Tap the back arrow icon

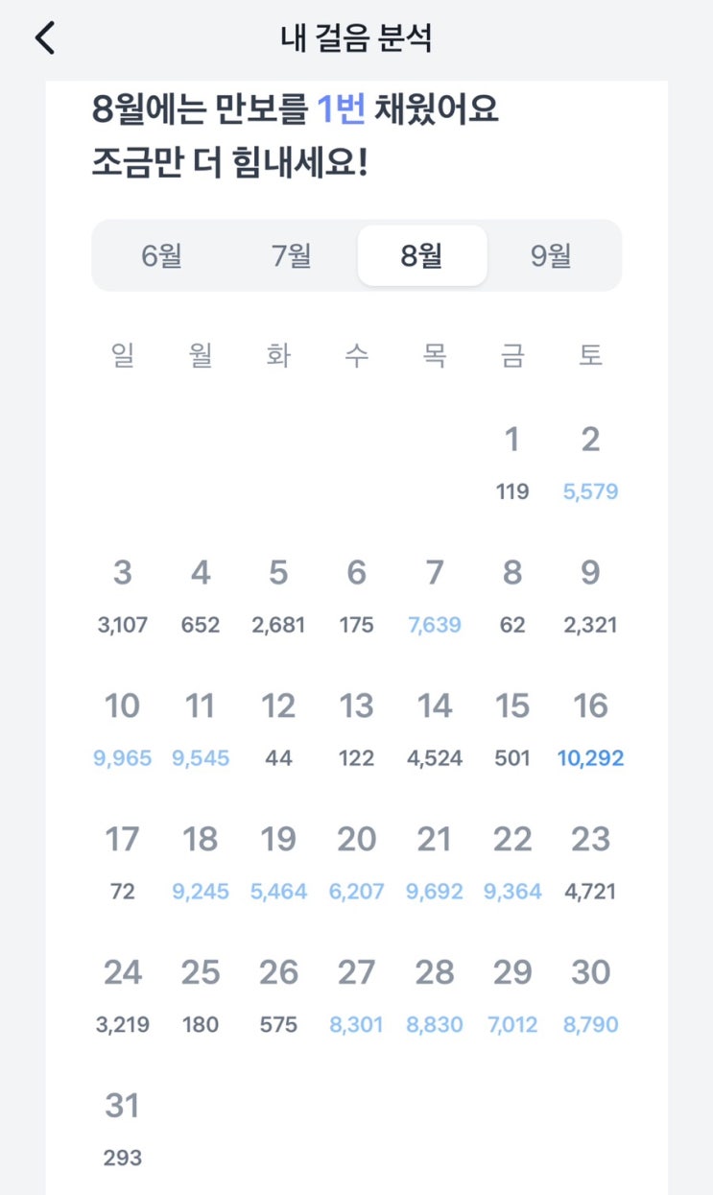coord(45,38)
